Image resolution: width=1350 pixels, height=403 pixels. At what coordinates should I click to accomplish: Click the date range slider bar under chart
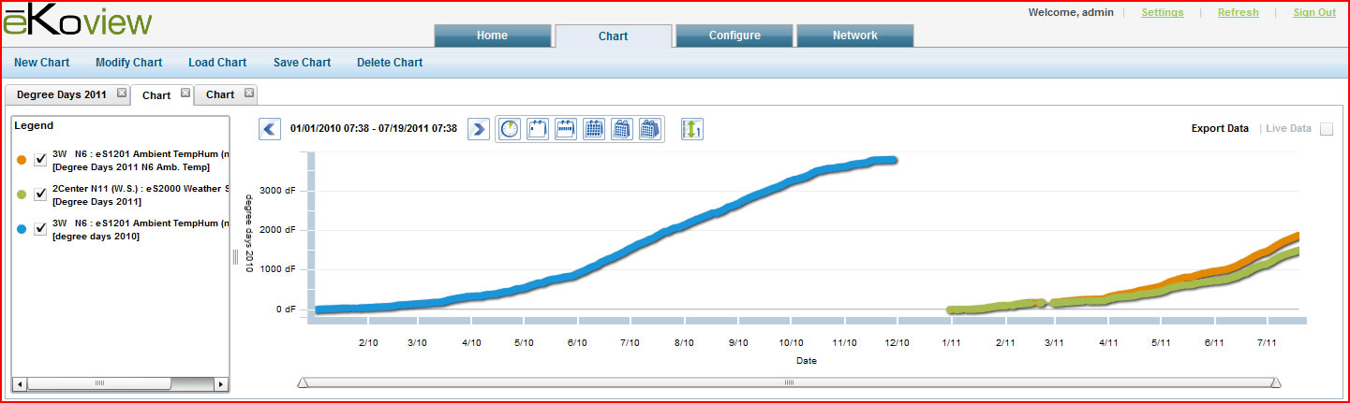(x=789, y=382)
